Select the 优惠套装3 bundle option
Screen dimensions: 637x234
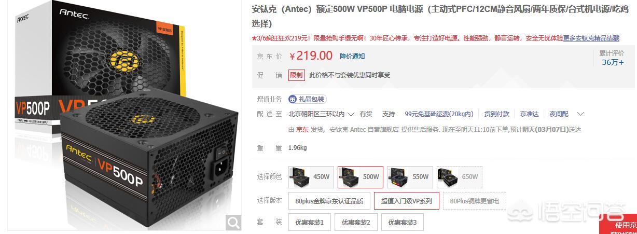pyautogui.click(x=403, y=222)
